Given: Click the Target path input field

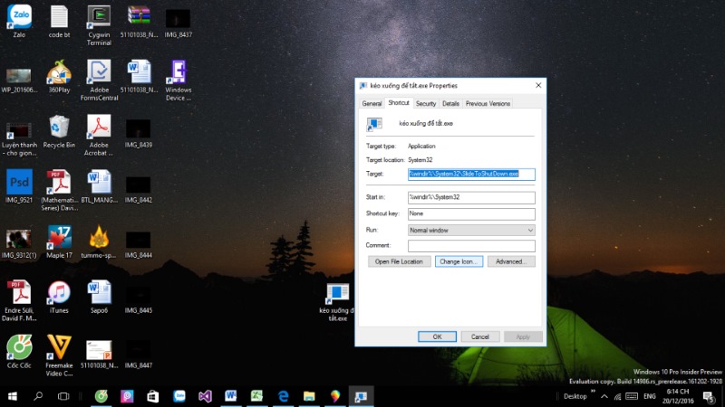Looking at the screenshot, I should [x=471, y=174].
